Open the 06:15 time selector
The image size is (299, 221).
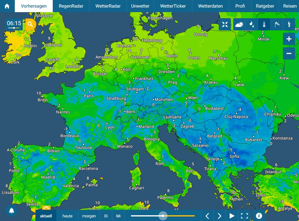[14, 24]
